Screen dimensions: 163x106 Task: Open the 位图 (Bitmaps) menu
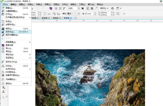pos(56,5)
